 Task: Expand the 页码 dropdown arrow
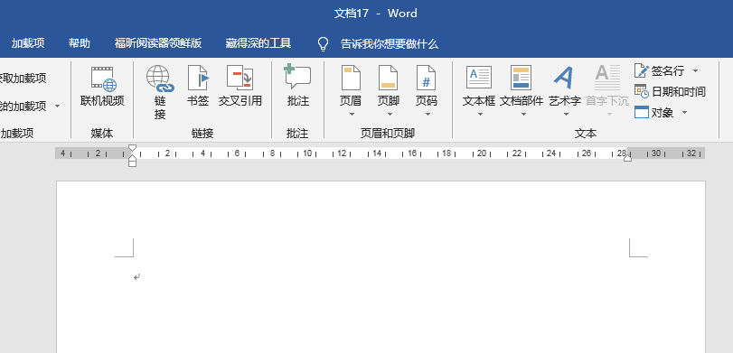pos(427,114)
